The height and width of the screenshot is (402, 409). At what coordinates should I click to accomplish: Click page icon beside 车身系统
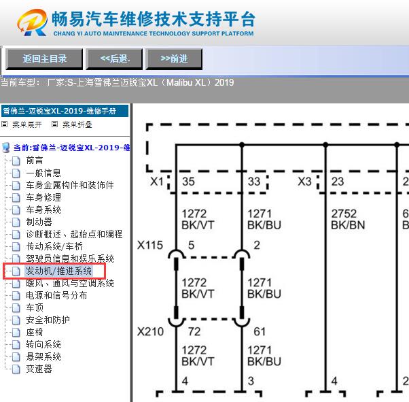16,210
